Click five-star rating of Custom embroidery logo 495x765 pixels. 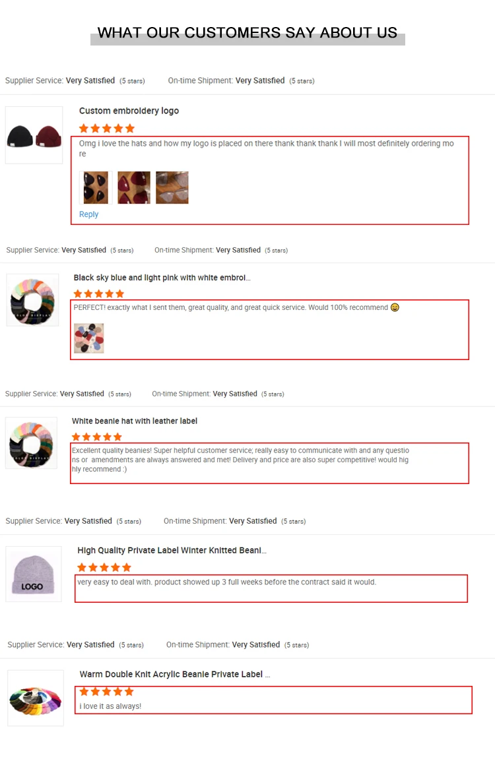107,129
